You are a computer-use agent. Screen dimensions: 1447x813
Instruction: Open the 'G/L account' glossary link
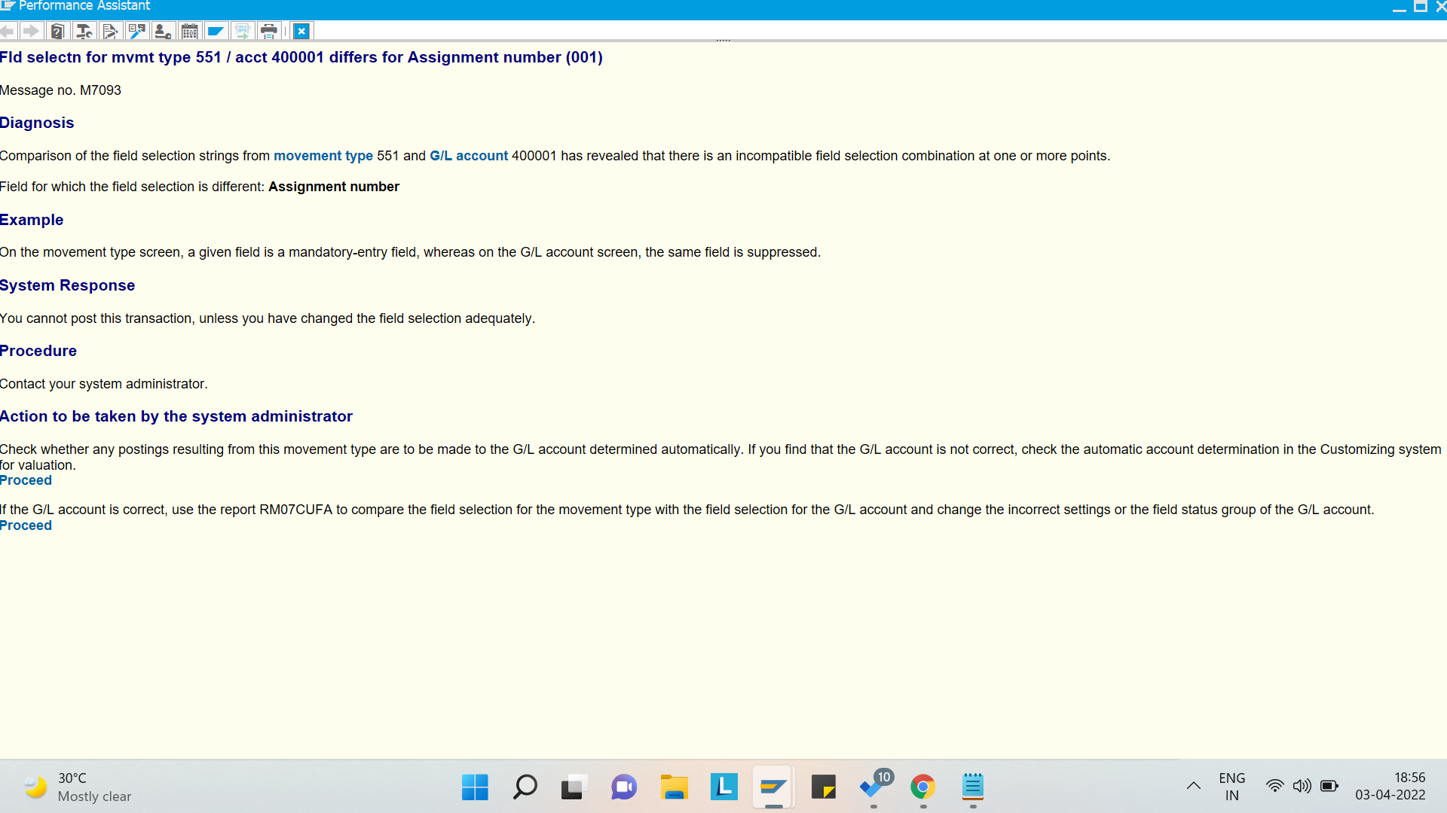click(468, 156)
